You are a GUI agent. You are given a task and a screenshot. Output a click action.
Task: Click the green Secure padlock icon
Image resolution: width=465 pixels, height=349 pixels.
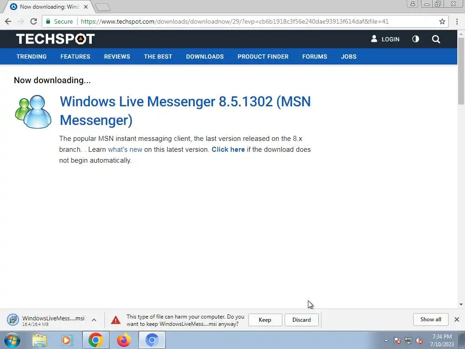click(48, 21)
